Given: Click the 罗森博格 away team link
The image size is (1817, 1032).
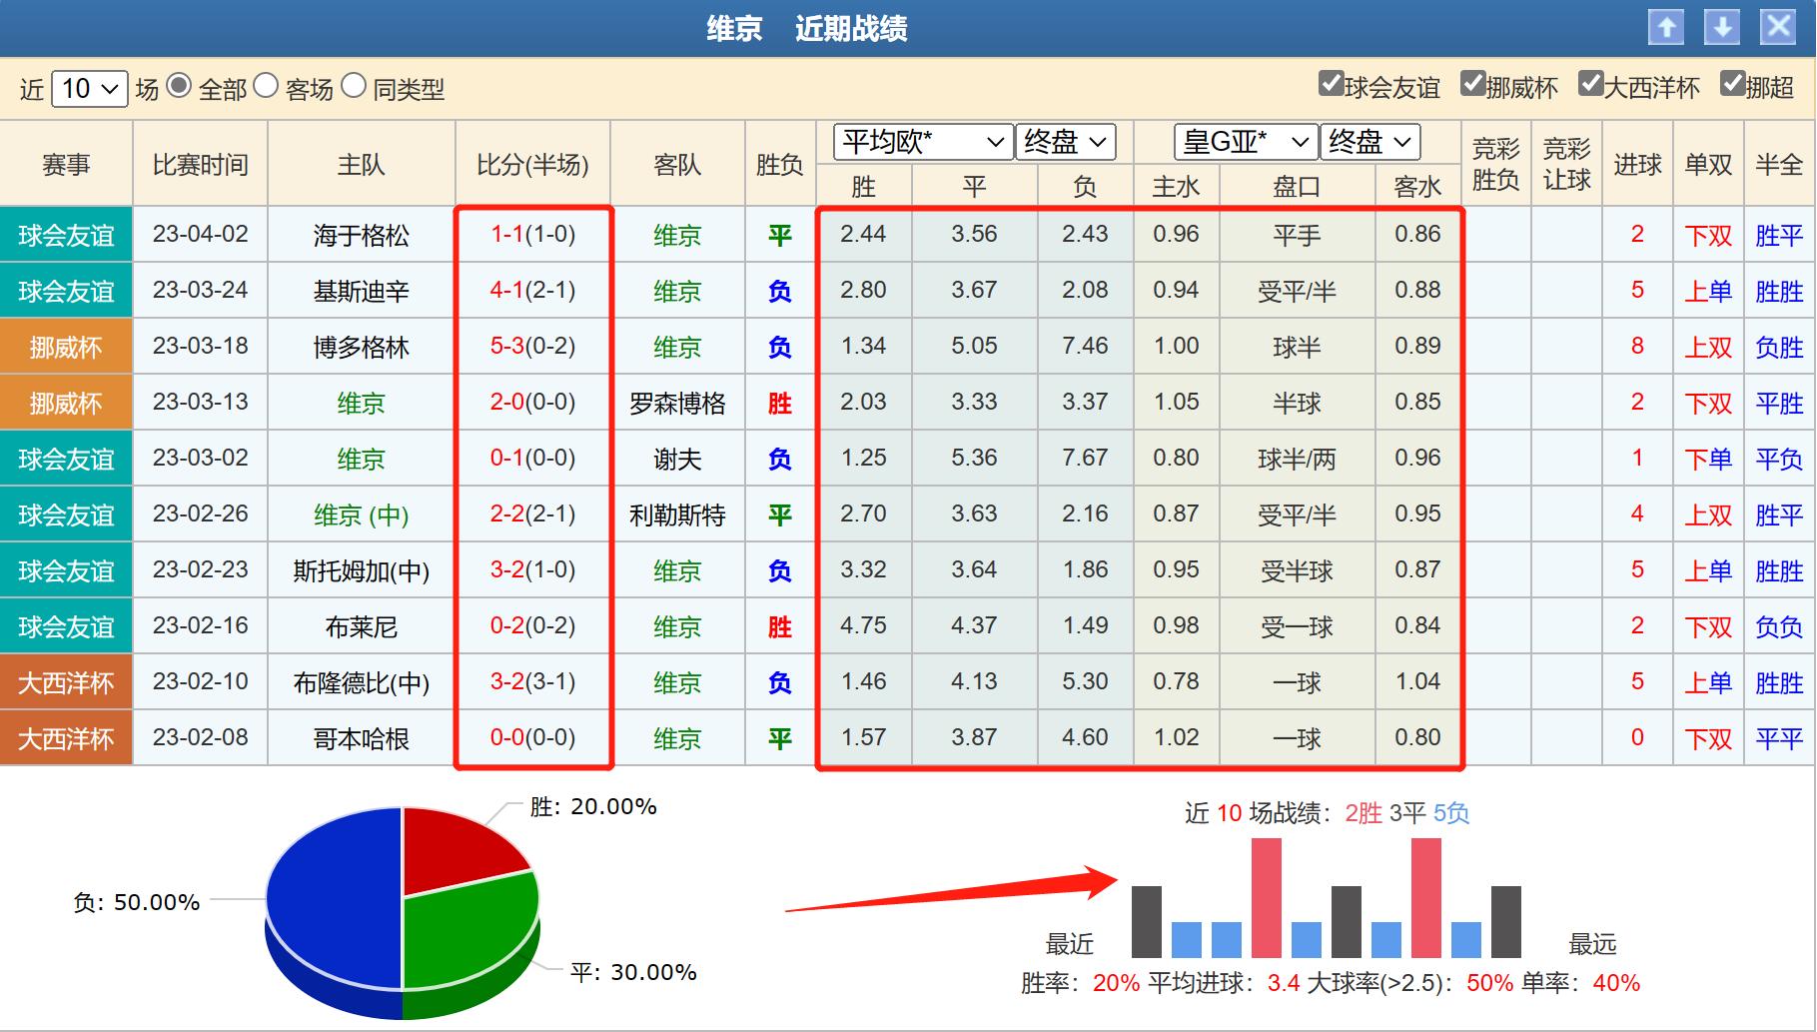Looking at the screenshot, I should click(x=678, y=403).
